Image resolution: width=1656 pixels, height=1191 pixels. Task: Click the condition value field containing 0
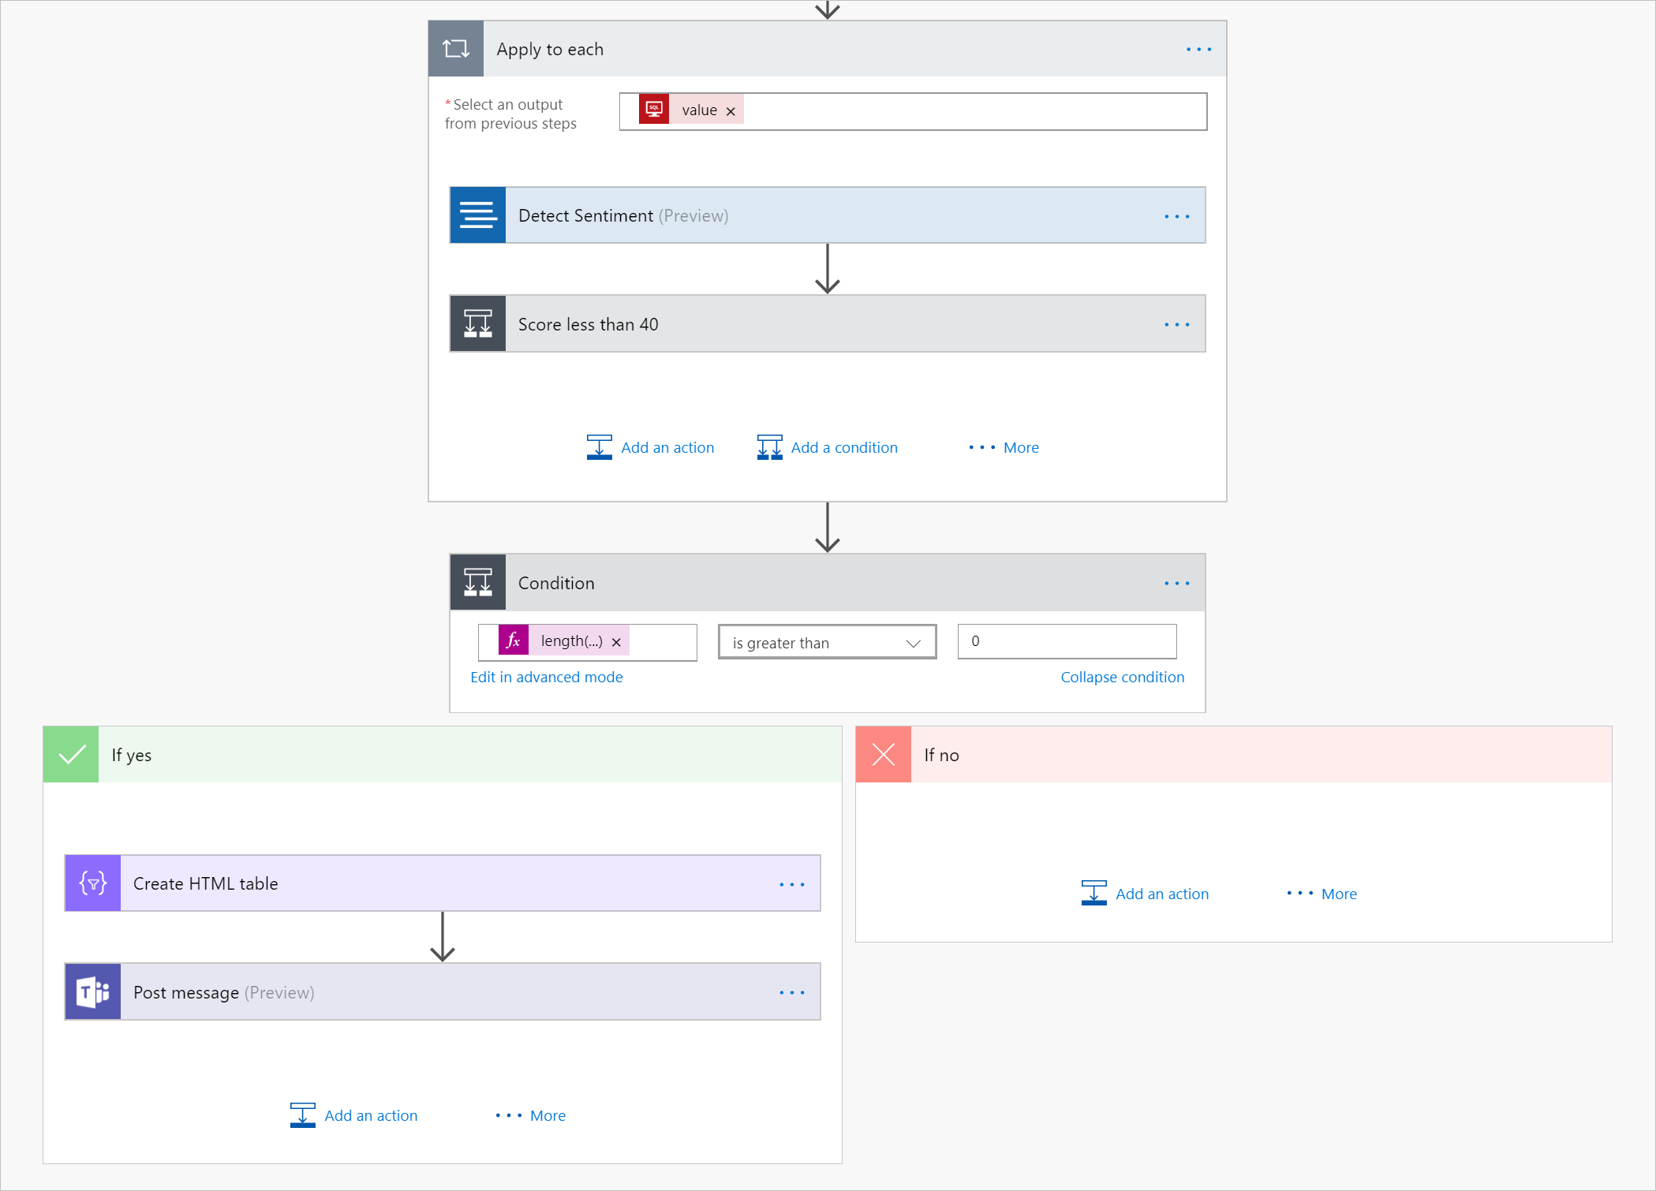click(x=1067, y=641)
